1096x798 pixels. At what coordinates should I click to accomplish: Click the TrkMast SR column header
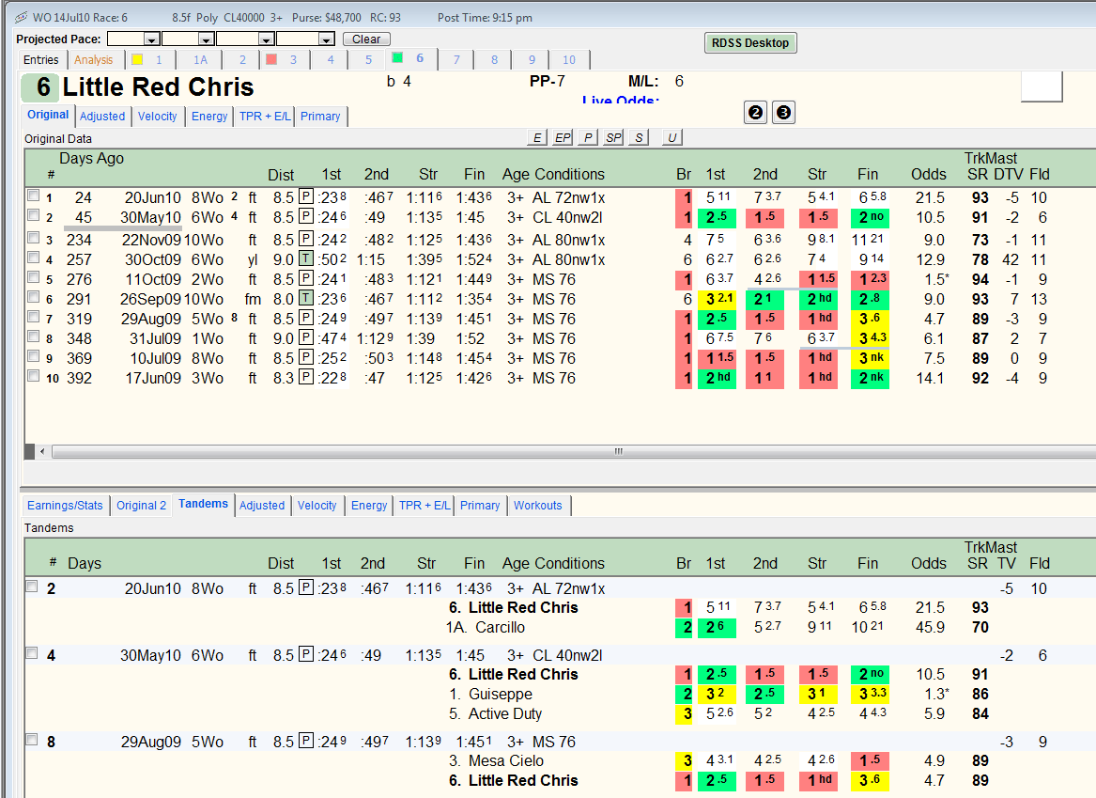tap(977, 174)
